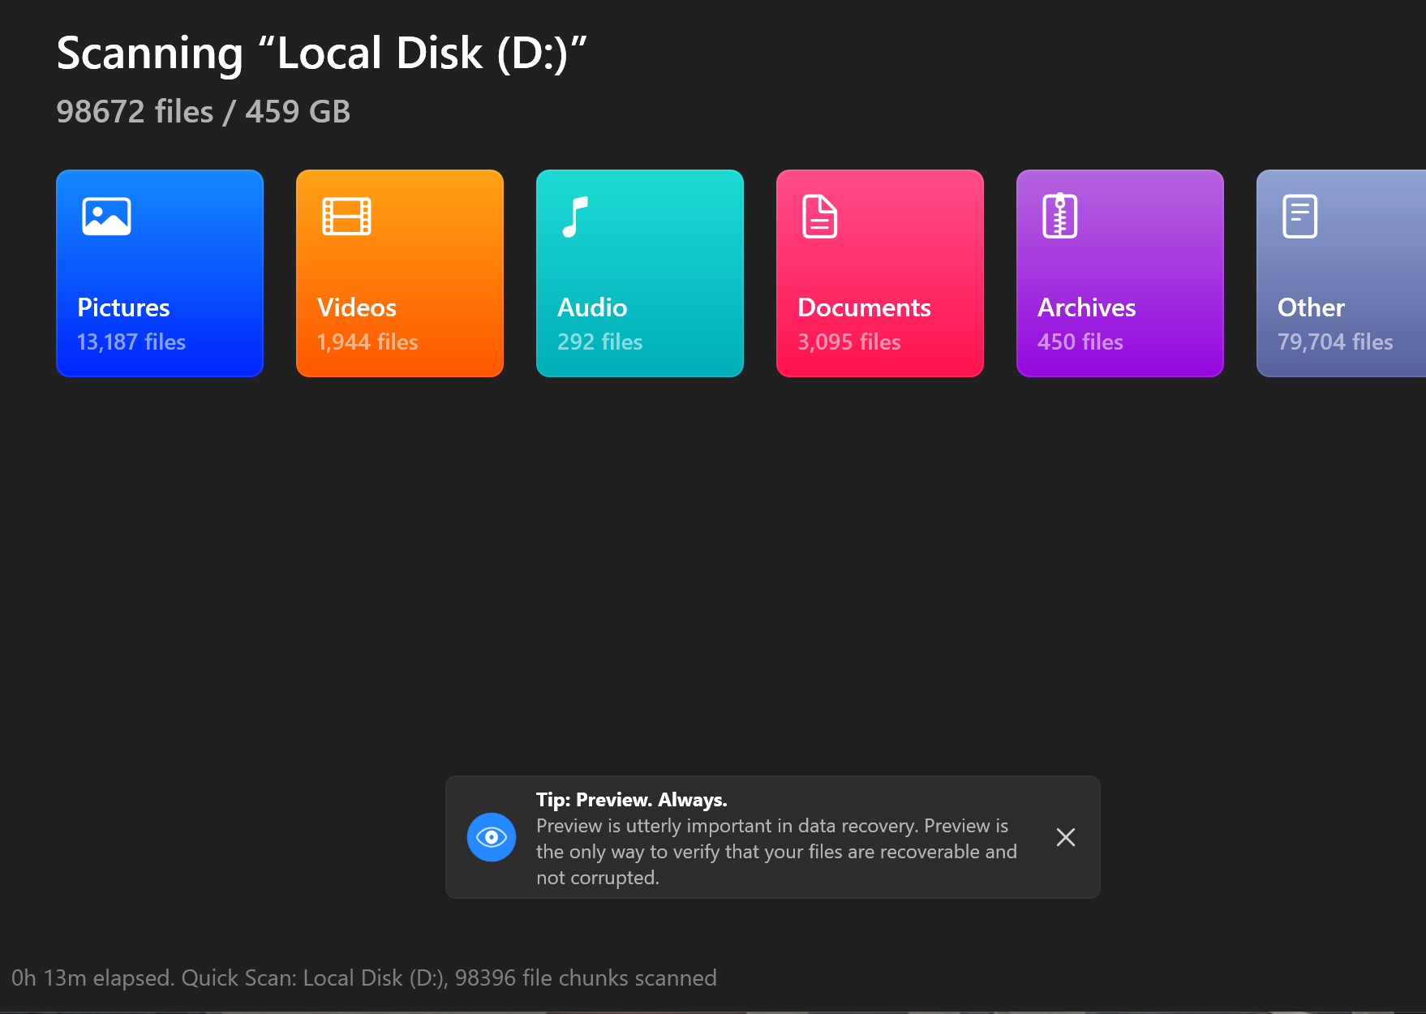Open the Videos category card
1426x1014 pixels.
[400, 273]
